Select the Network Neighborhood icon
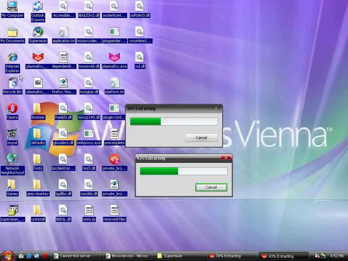 point(12,159)
